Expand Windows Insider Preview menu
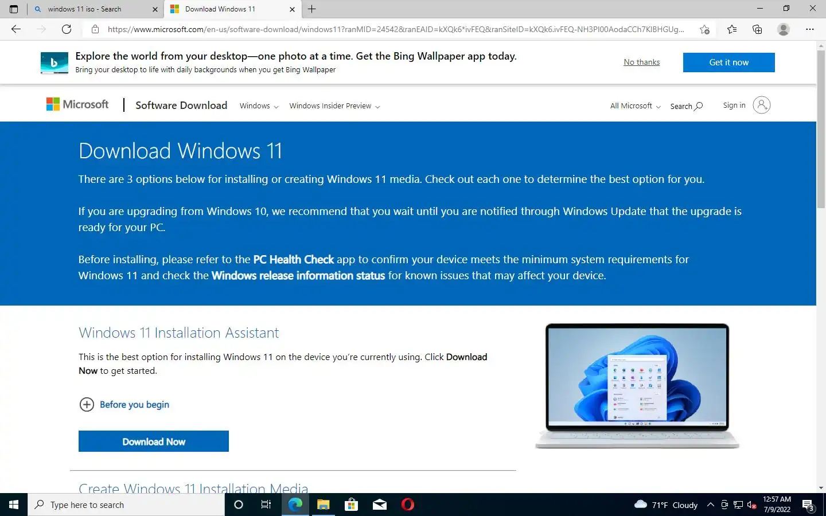Image resolution: width=826 pixels, height=516 pixels. coord(334,106)
